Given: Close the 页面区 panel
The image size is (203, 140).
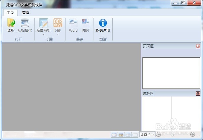Looking at the screenshot, I should tap(198, 46).
